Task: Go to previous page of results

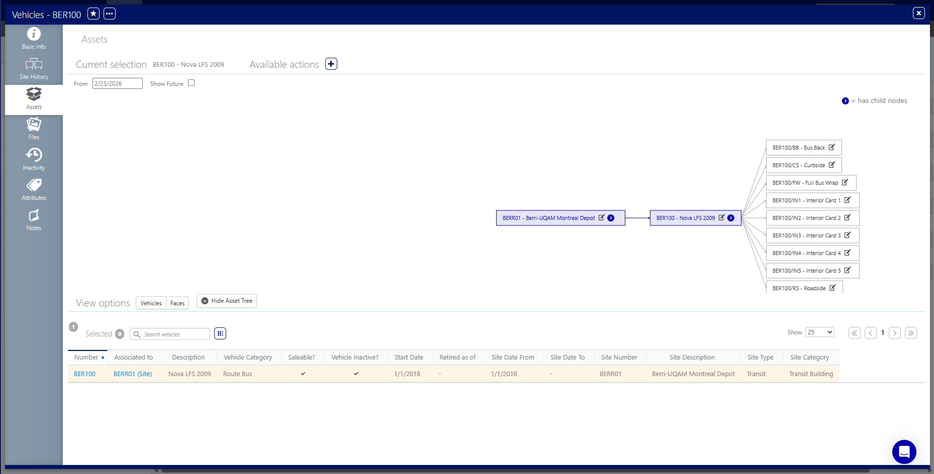Action: pyautogui.click(x=871, y=333)
